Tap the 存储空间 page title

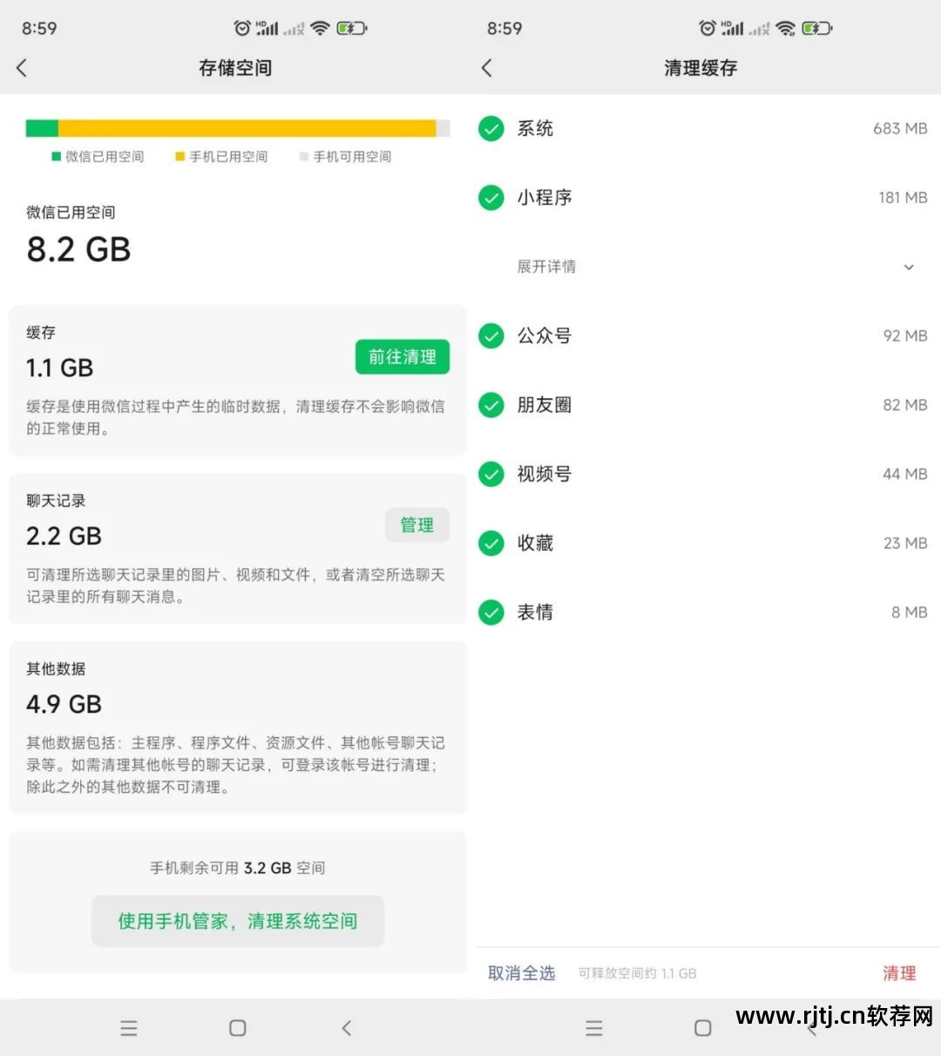pos(235,68)
